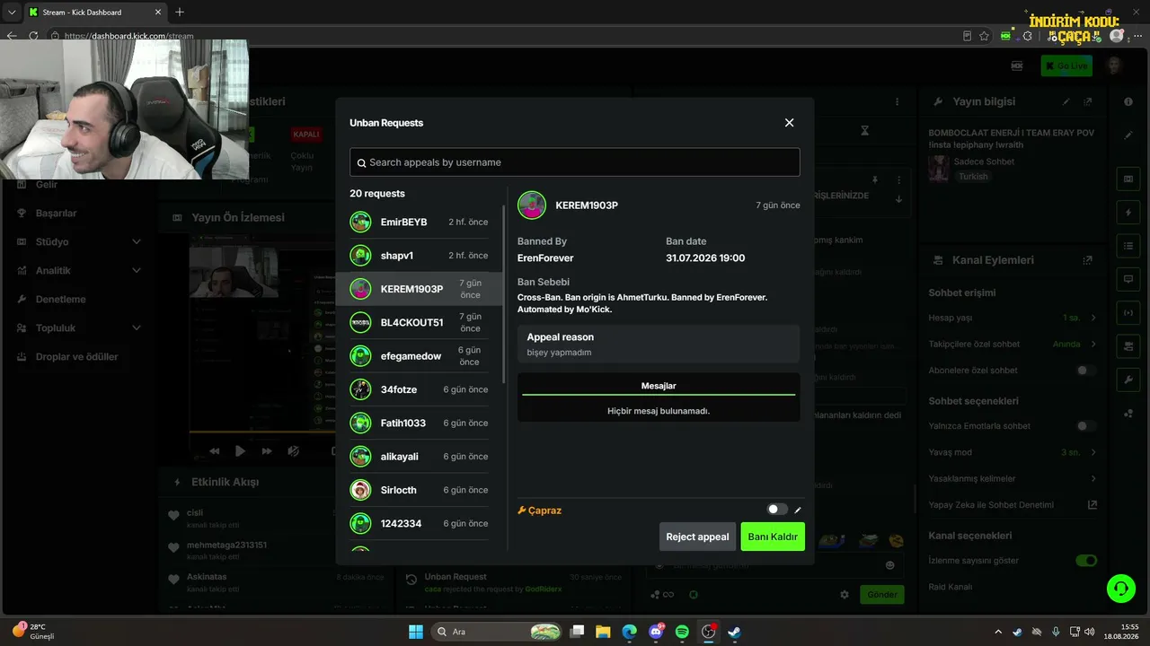Open Yapay Zeka ile Sohbet Denetimi link
This screenshot has width=1150, height=646.
tap(1013, 504)
